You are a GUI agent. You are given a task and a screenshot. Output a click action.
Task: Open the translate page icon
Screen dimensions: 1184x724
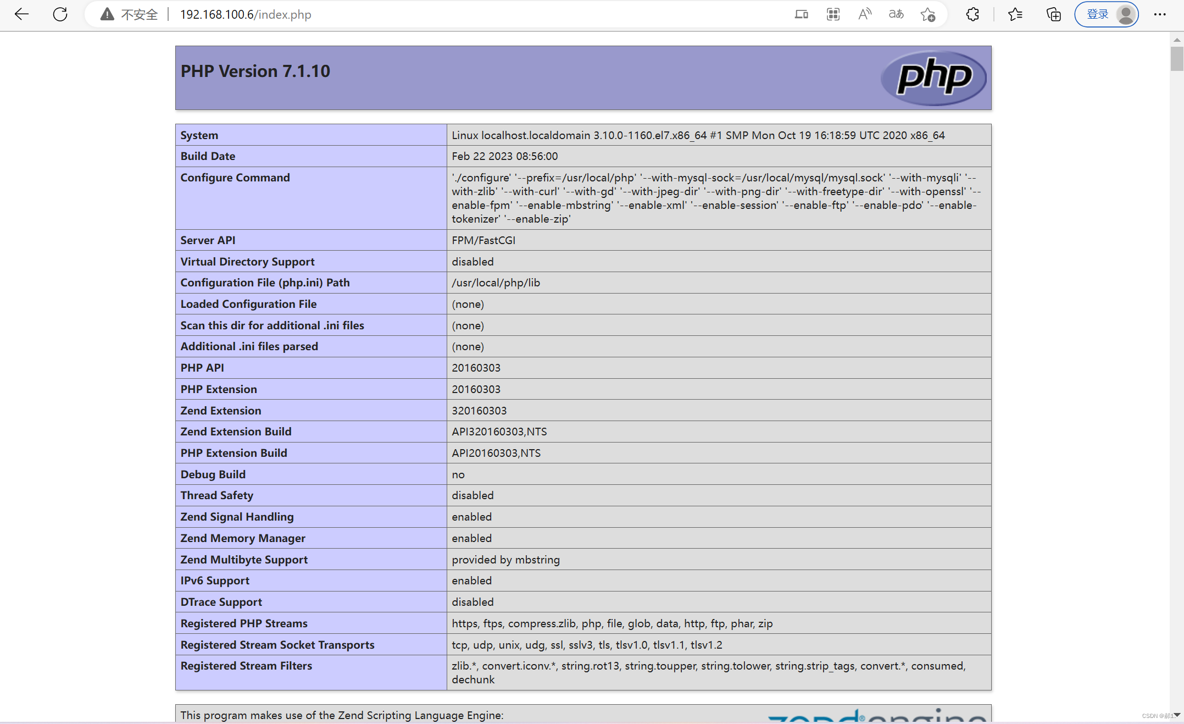[896, 14]
